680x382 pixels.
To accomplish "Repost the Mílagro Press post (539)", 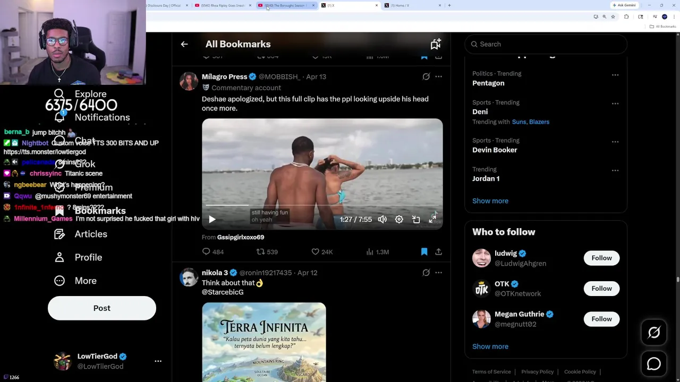I will tap(267, 252).
